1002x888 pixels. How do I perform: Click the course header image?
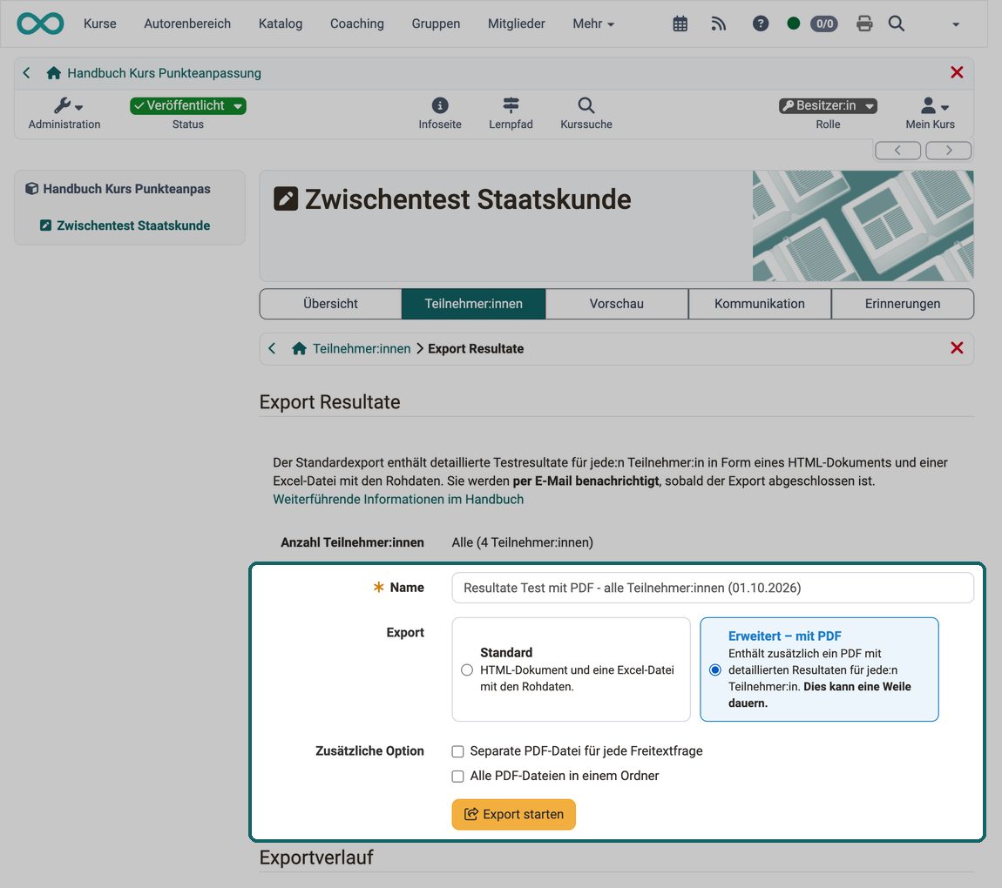863,225
